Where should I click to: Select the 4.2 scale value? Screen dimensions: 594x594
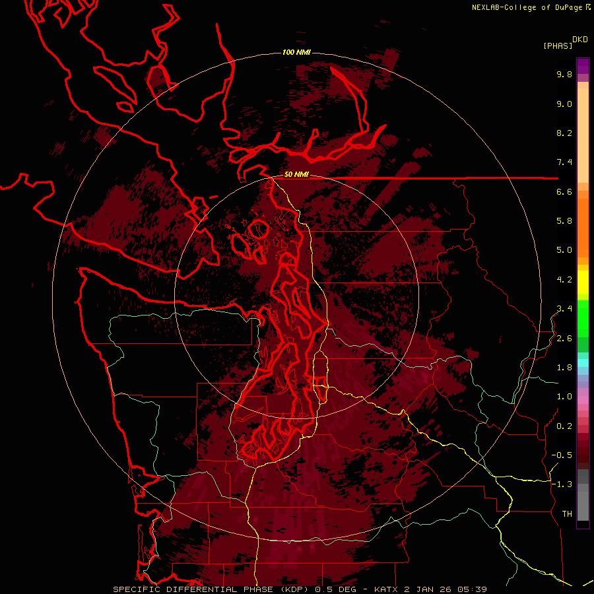(x=564, y=280)
